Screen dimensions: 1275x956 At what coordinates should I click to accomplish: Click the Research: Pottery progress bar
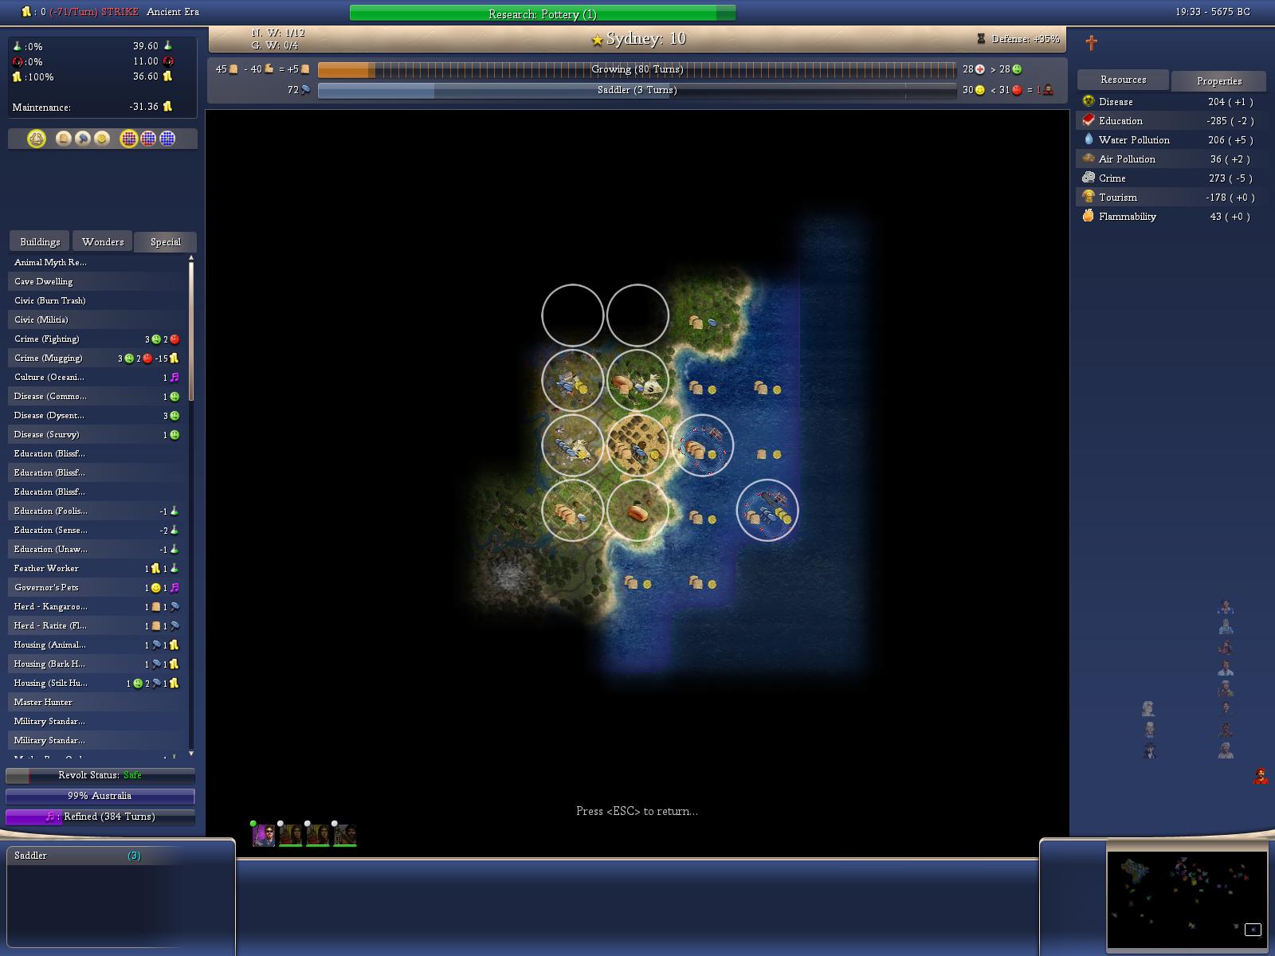click(x=543, y=14)
